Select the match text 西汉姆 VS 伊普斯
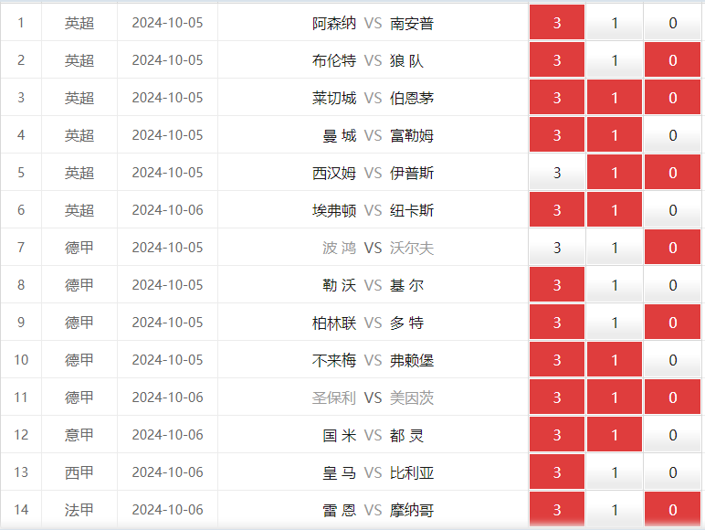Image resolution: width=705 pixels, height=530 pixels. click(374, 173)
